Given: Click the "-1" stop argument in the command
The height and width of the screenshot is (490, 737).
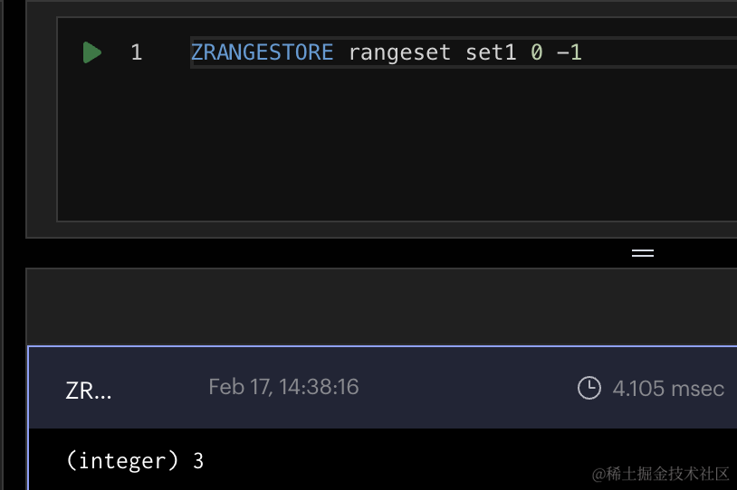Looking at the screenshot, I should [569, 52].
